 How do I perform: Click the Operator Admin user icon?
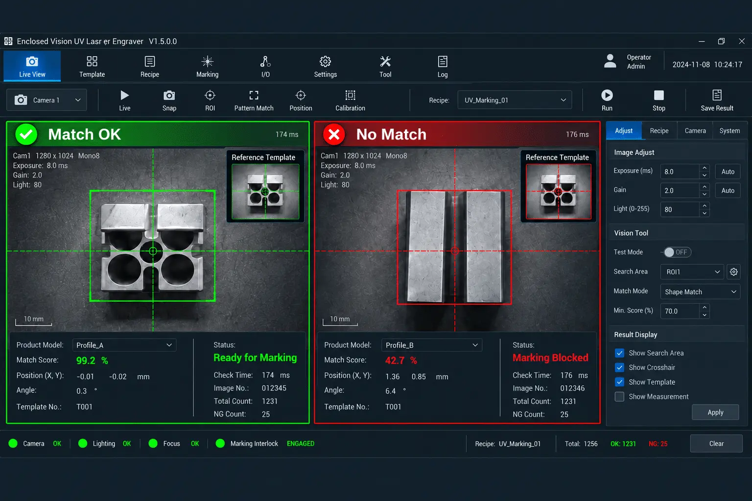point(610,61)
